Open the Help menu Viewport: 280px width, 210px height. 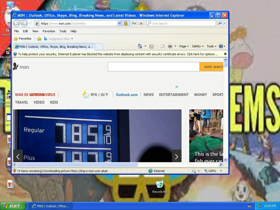(x=73, y=31)
